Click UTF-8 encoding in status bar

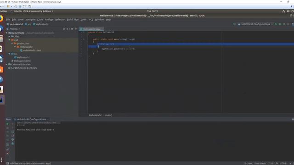tap(283, 163)
